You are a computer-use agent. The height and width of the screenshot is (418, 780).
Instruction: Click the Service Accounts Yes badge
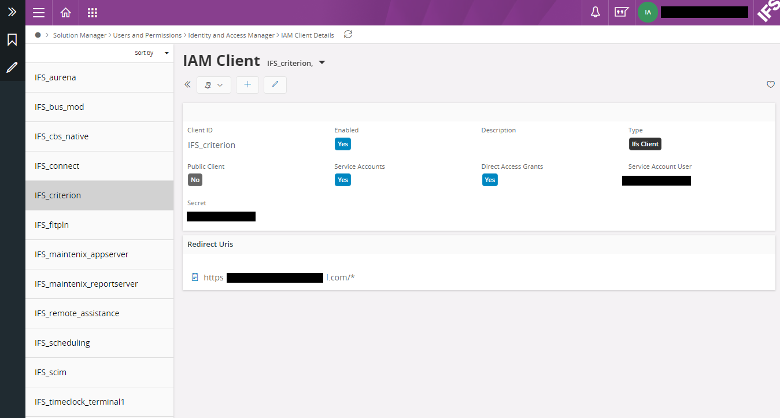[343, 180]
